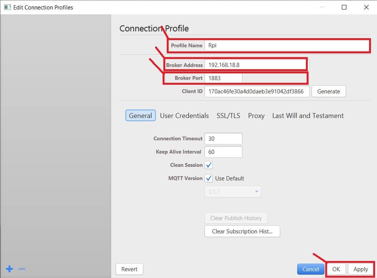Focus the Profile Name input field
The width and height of the screenshot is (377, 278).
[x=287, y=45]
